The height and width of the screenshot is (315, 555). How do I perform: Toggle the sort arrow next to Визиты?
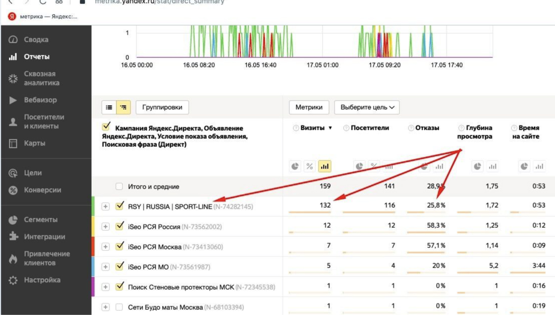click(330, 128)
